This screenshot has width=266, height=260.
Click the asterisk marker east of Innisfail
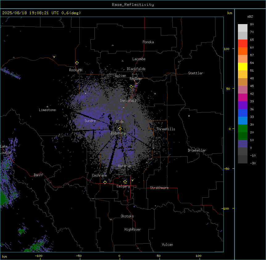pos(155,94)
